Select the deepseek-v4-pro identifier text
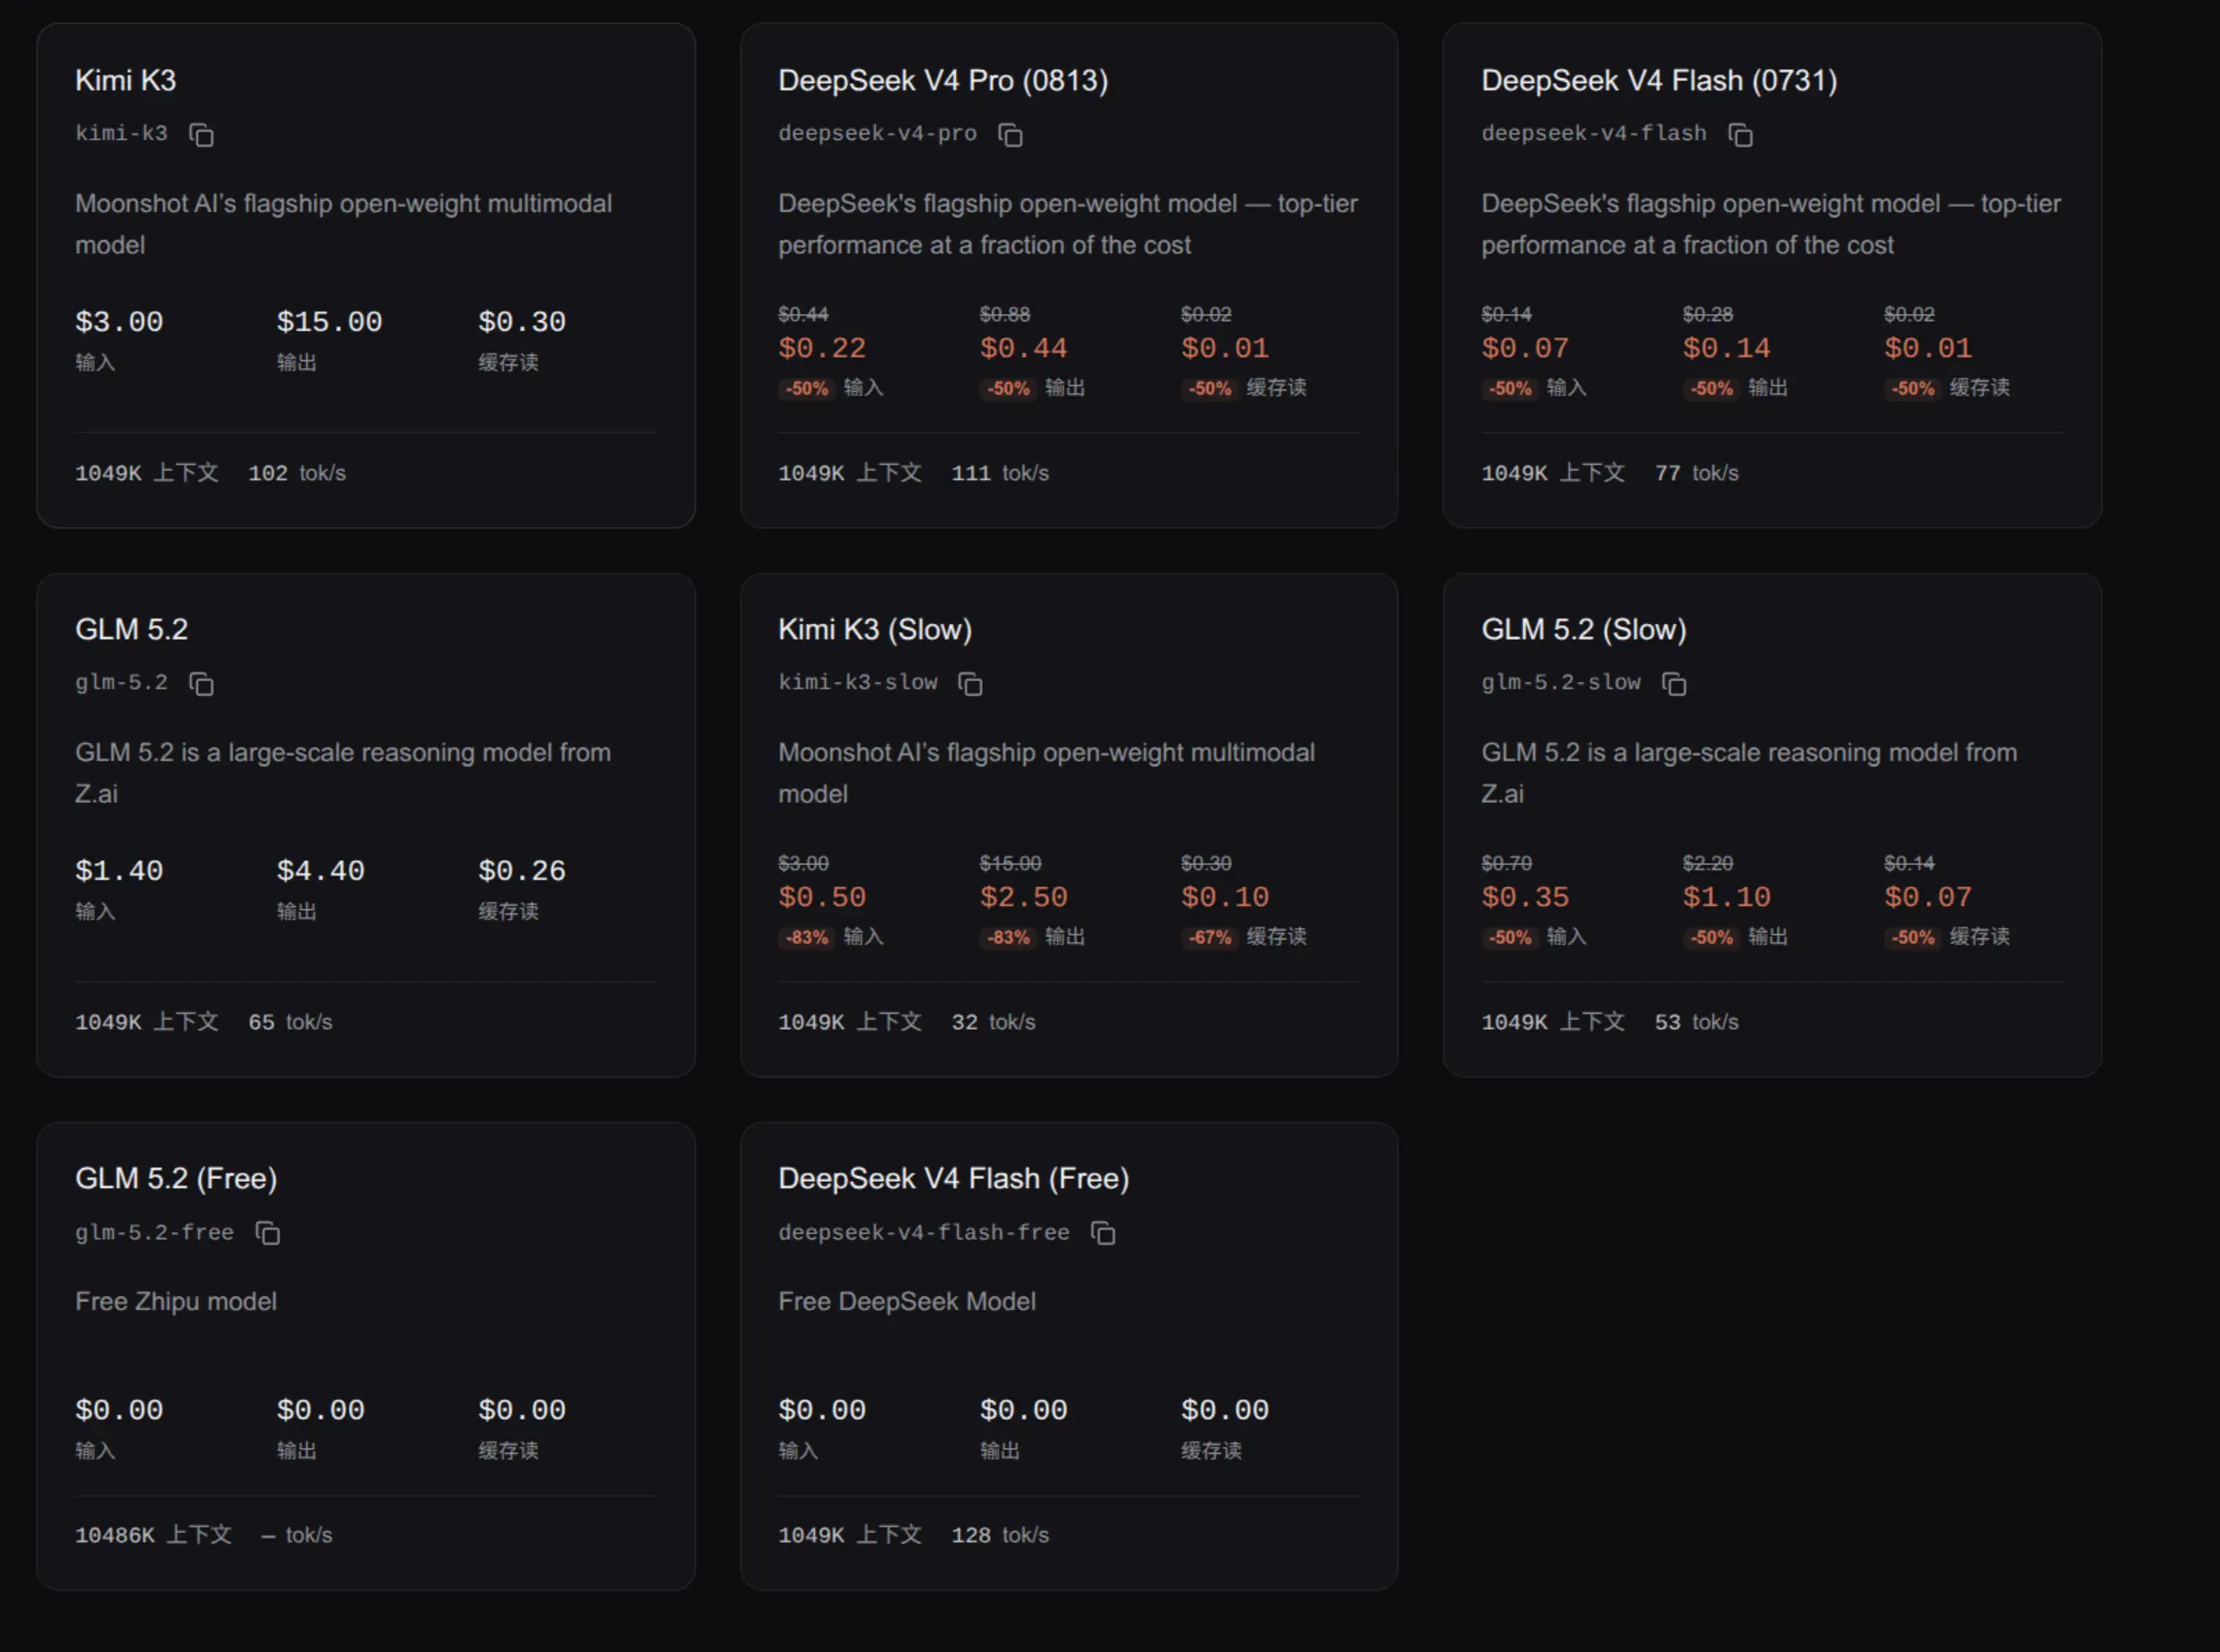The height and width of the screenshot is (1652, 2220). 877,133
